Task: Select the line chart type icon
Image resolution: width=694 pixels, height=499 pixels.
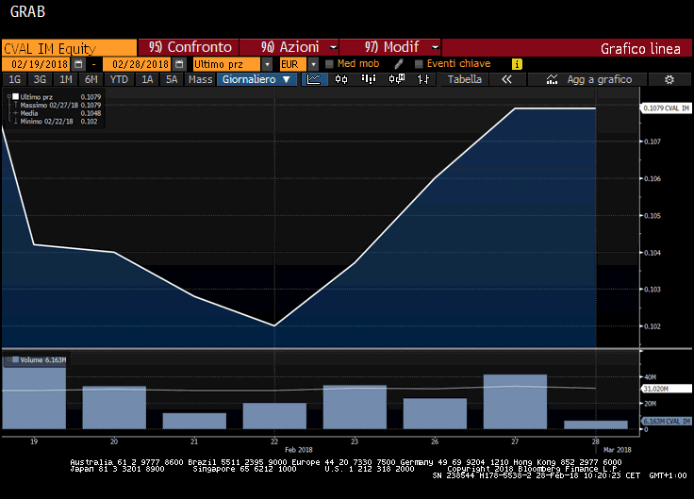Action: (x=315, y=80)
